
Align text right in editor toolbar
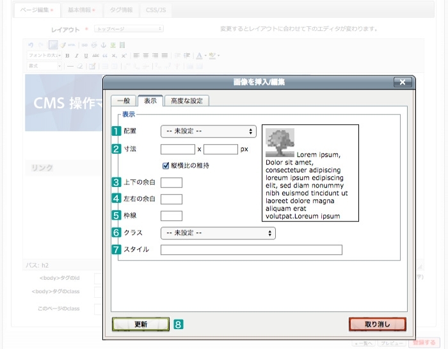[x=155, y=56]
